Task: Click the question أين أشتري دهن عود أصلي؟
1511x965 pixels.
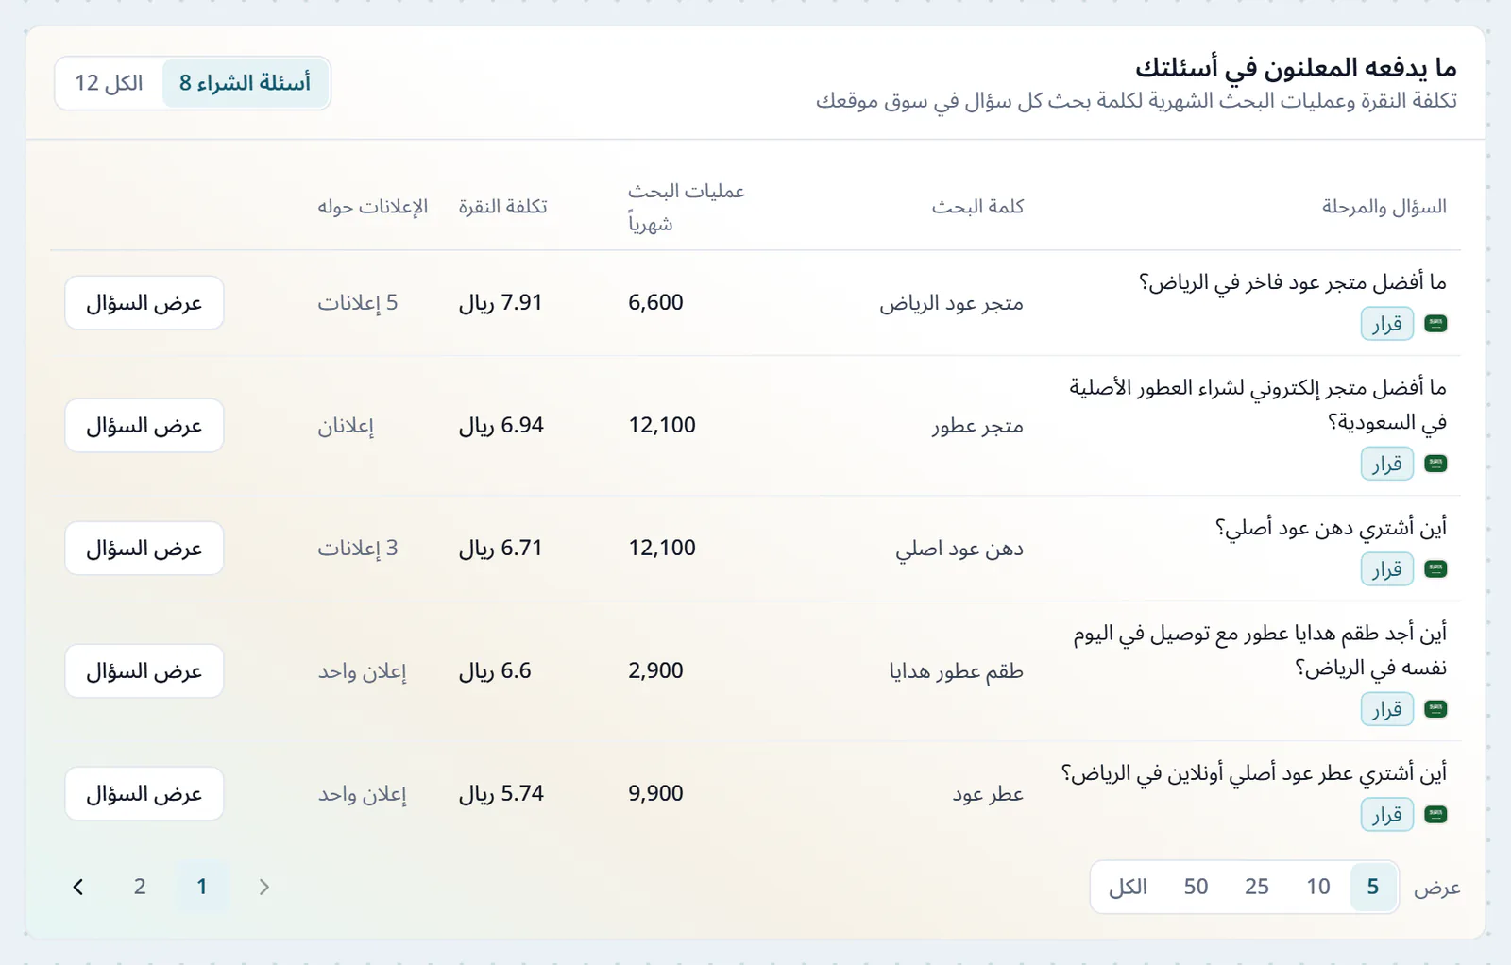Action: point(1331,528)
